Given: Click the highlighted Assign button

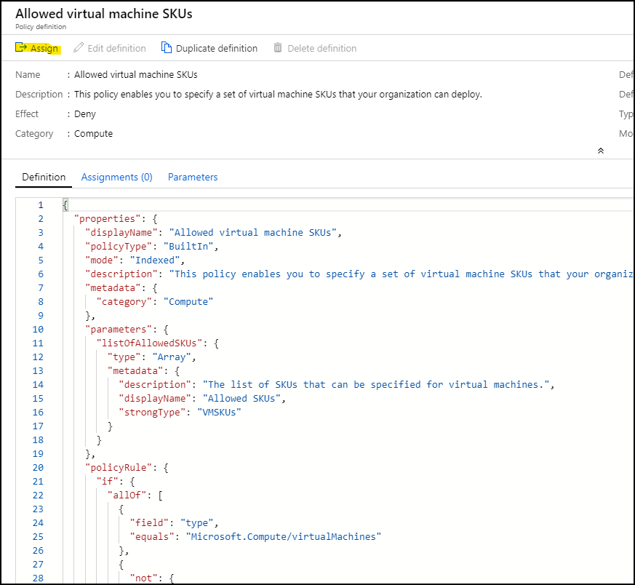Looking at the screenshot, I should (37, 48).
